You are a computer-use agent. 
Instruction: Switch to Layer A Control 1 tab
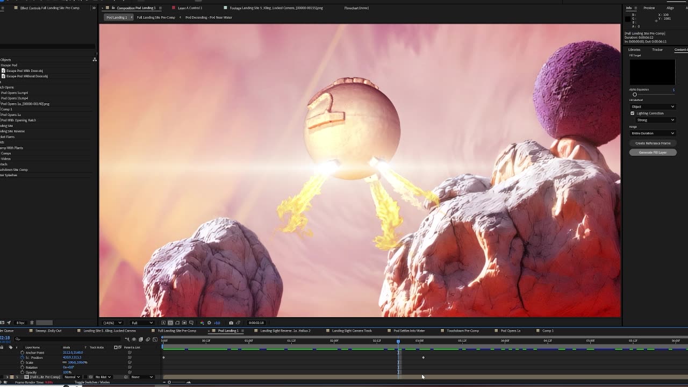190,8
